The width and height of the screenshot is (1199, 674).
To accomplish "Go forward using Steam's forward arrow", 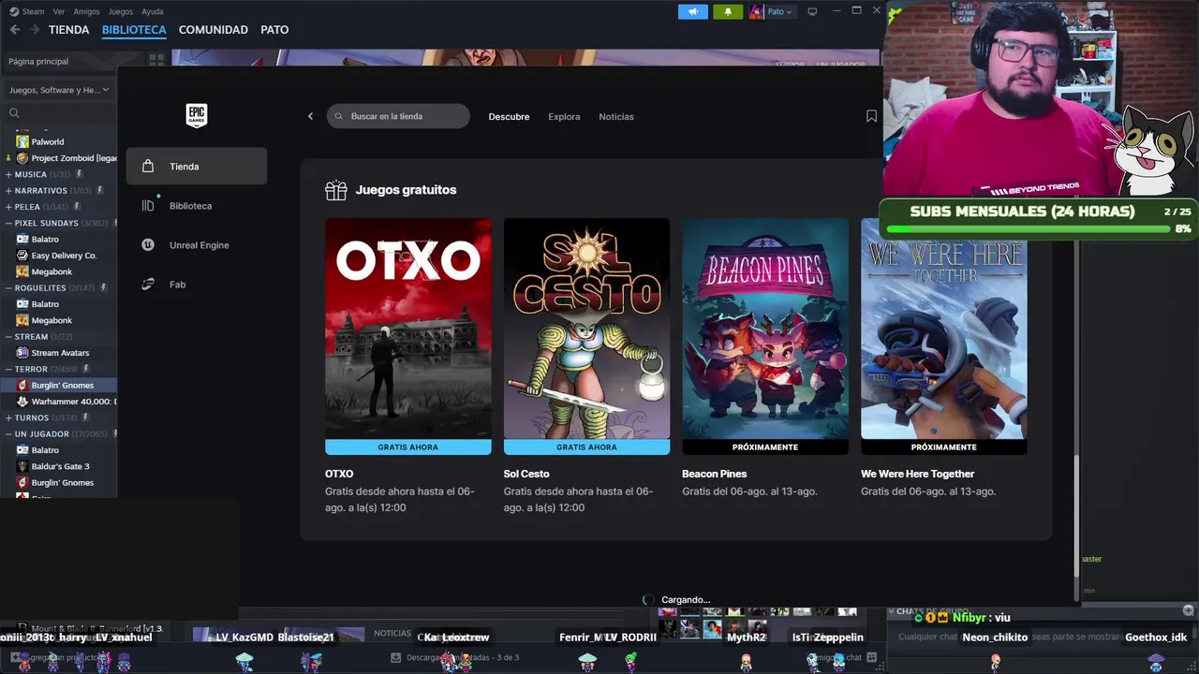I will coord(34,30).
